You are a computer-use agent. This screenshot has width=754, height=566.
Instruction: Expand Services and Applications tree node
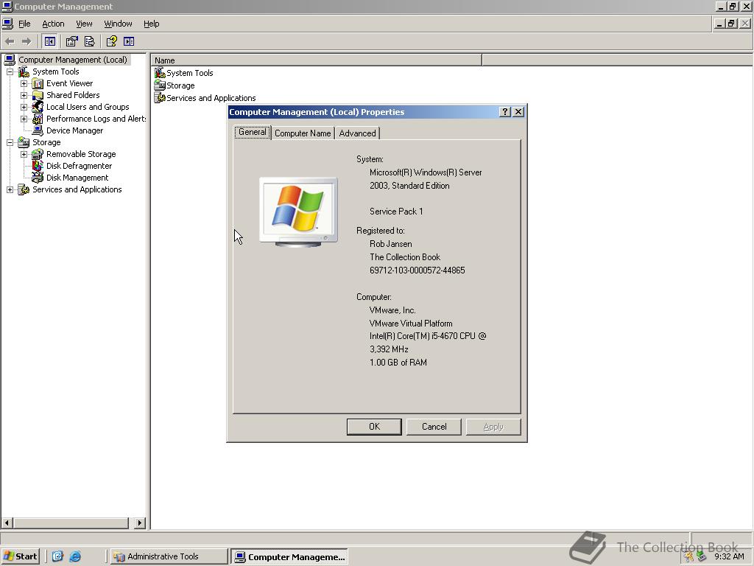(10, 189)
